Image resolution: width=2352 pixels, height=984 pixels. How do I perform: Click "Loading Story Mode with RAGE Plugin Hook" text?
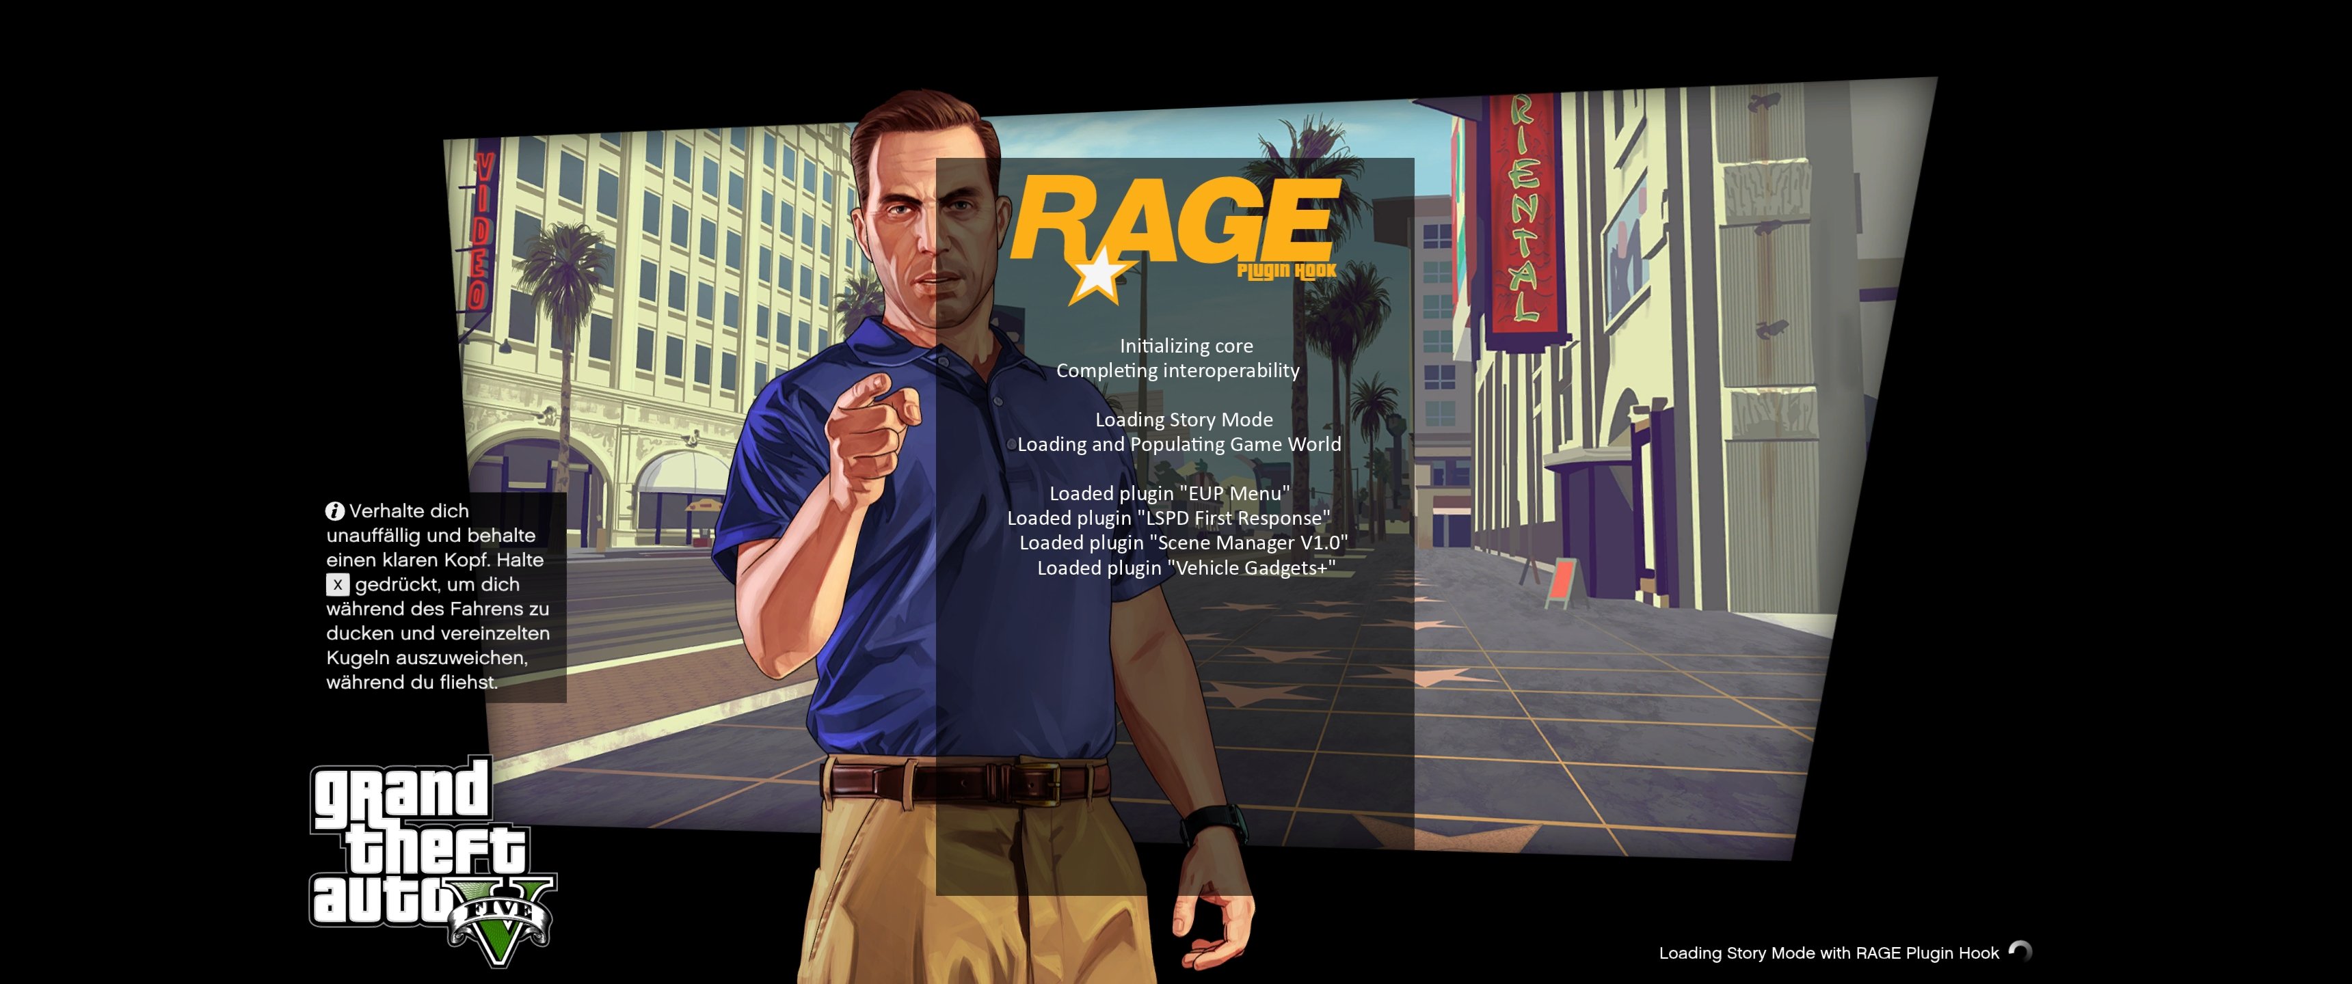1828,953
